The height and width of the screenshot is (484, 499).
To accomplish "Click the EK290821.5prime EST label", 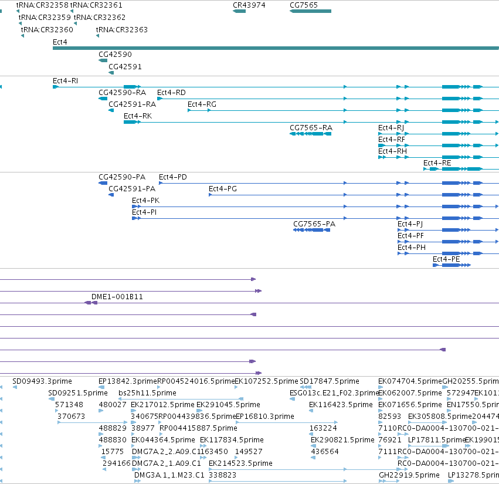I will pyautogui.click(x=342, y=440).
